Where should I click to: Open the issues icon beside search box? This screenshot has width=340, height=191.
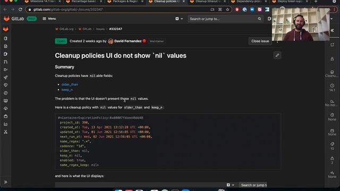[x=269, y=19]
